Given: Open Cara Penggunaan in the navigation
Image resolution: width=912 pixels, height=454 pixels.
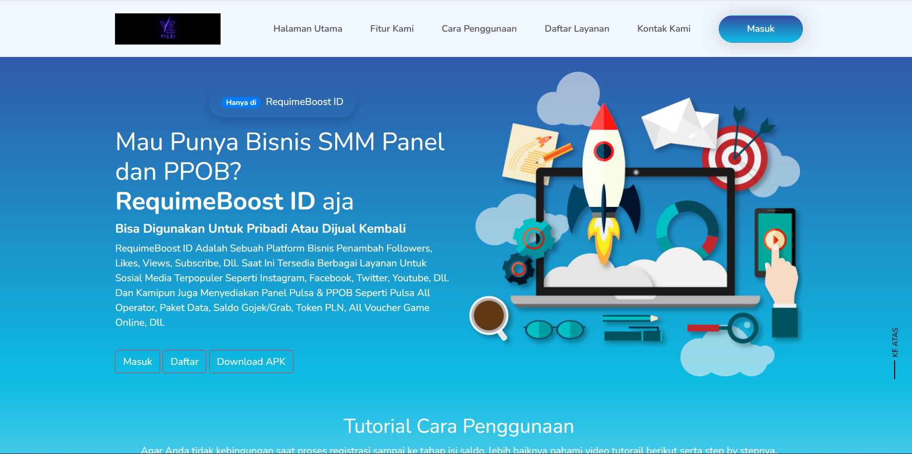Looking at the screenshot, I should [479, 29].
